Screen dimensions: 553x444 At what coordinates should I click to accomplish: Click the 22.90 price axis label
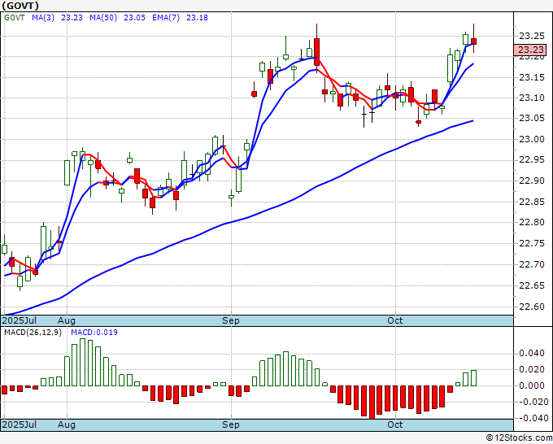532,181
